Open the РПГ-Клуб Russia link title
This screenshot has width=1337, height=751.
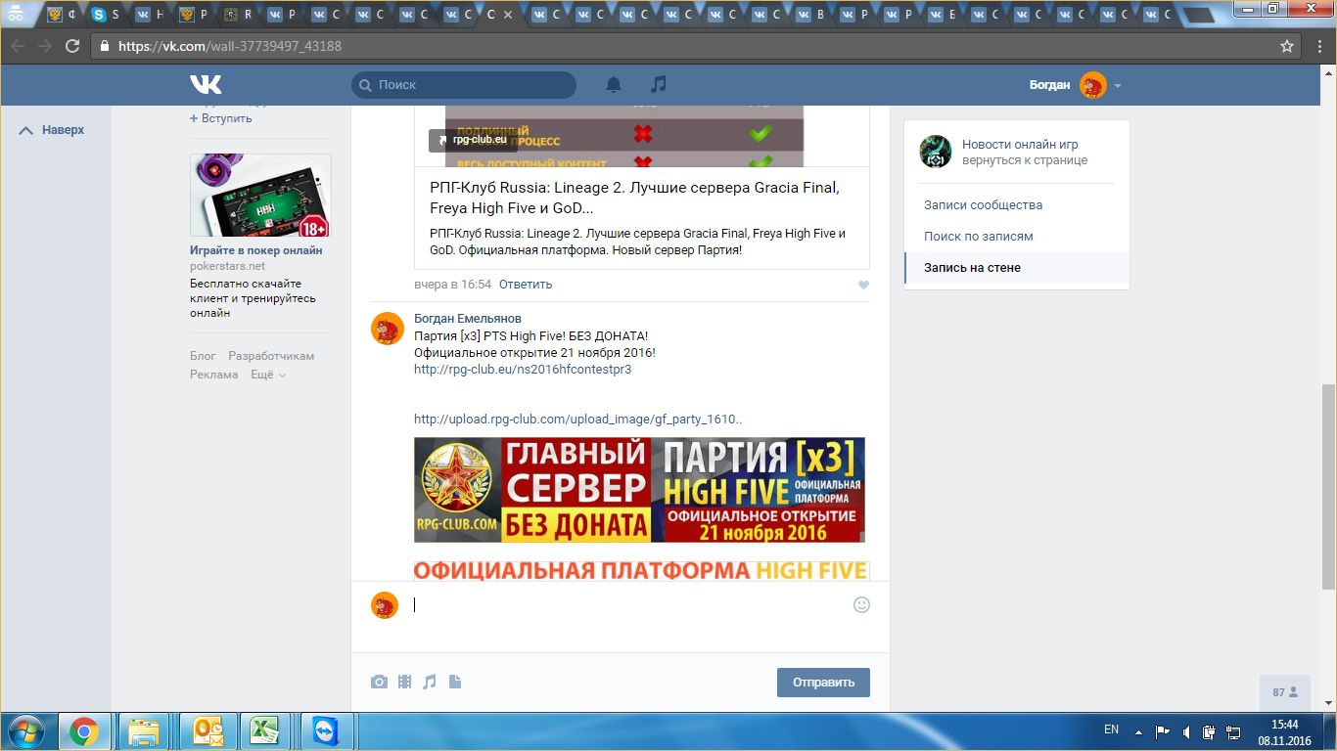[x=634, y=198]
